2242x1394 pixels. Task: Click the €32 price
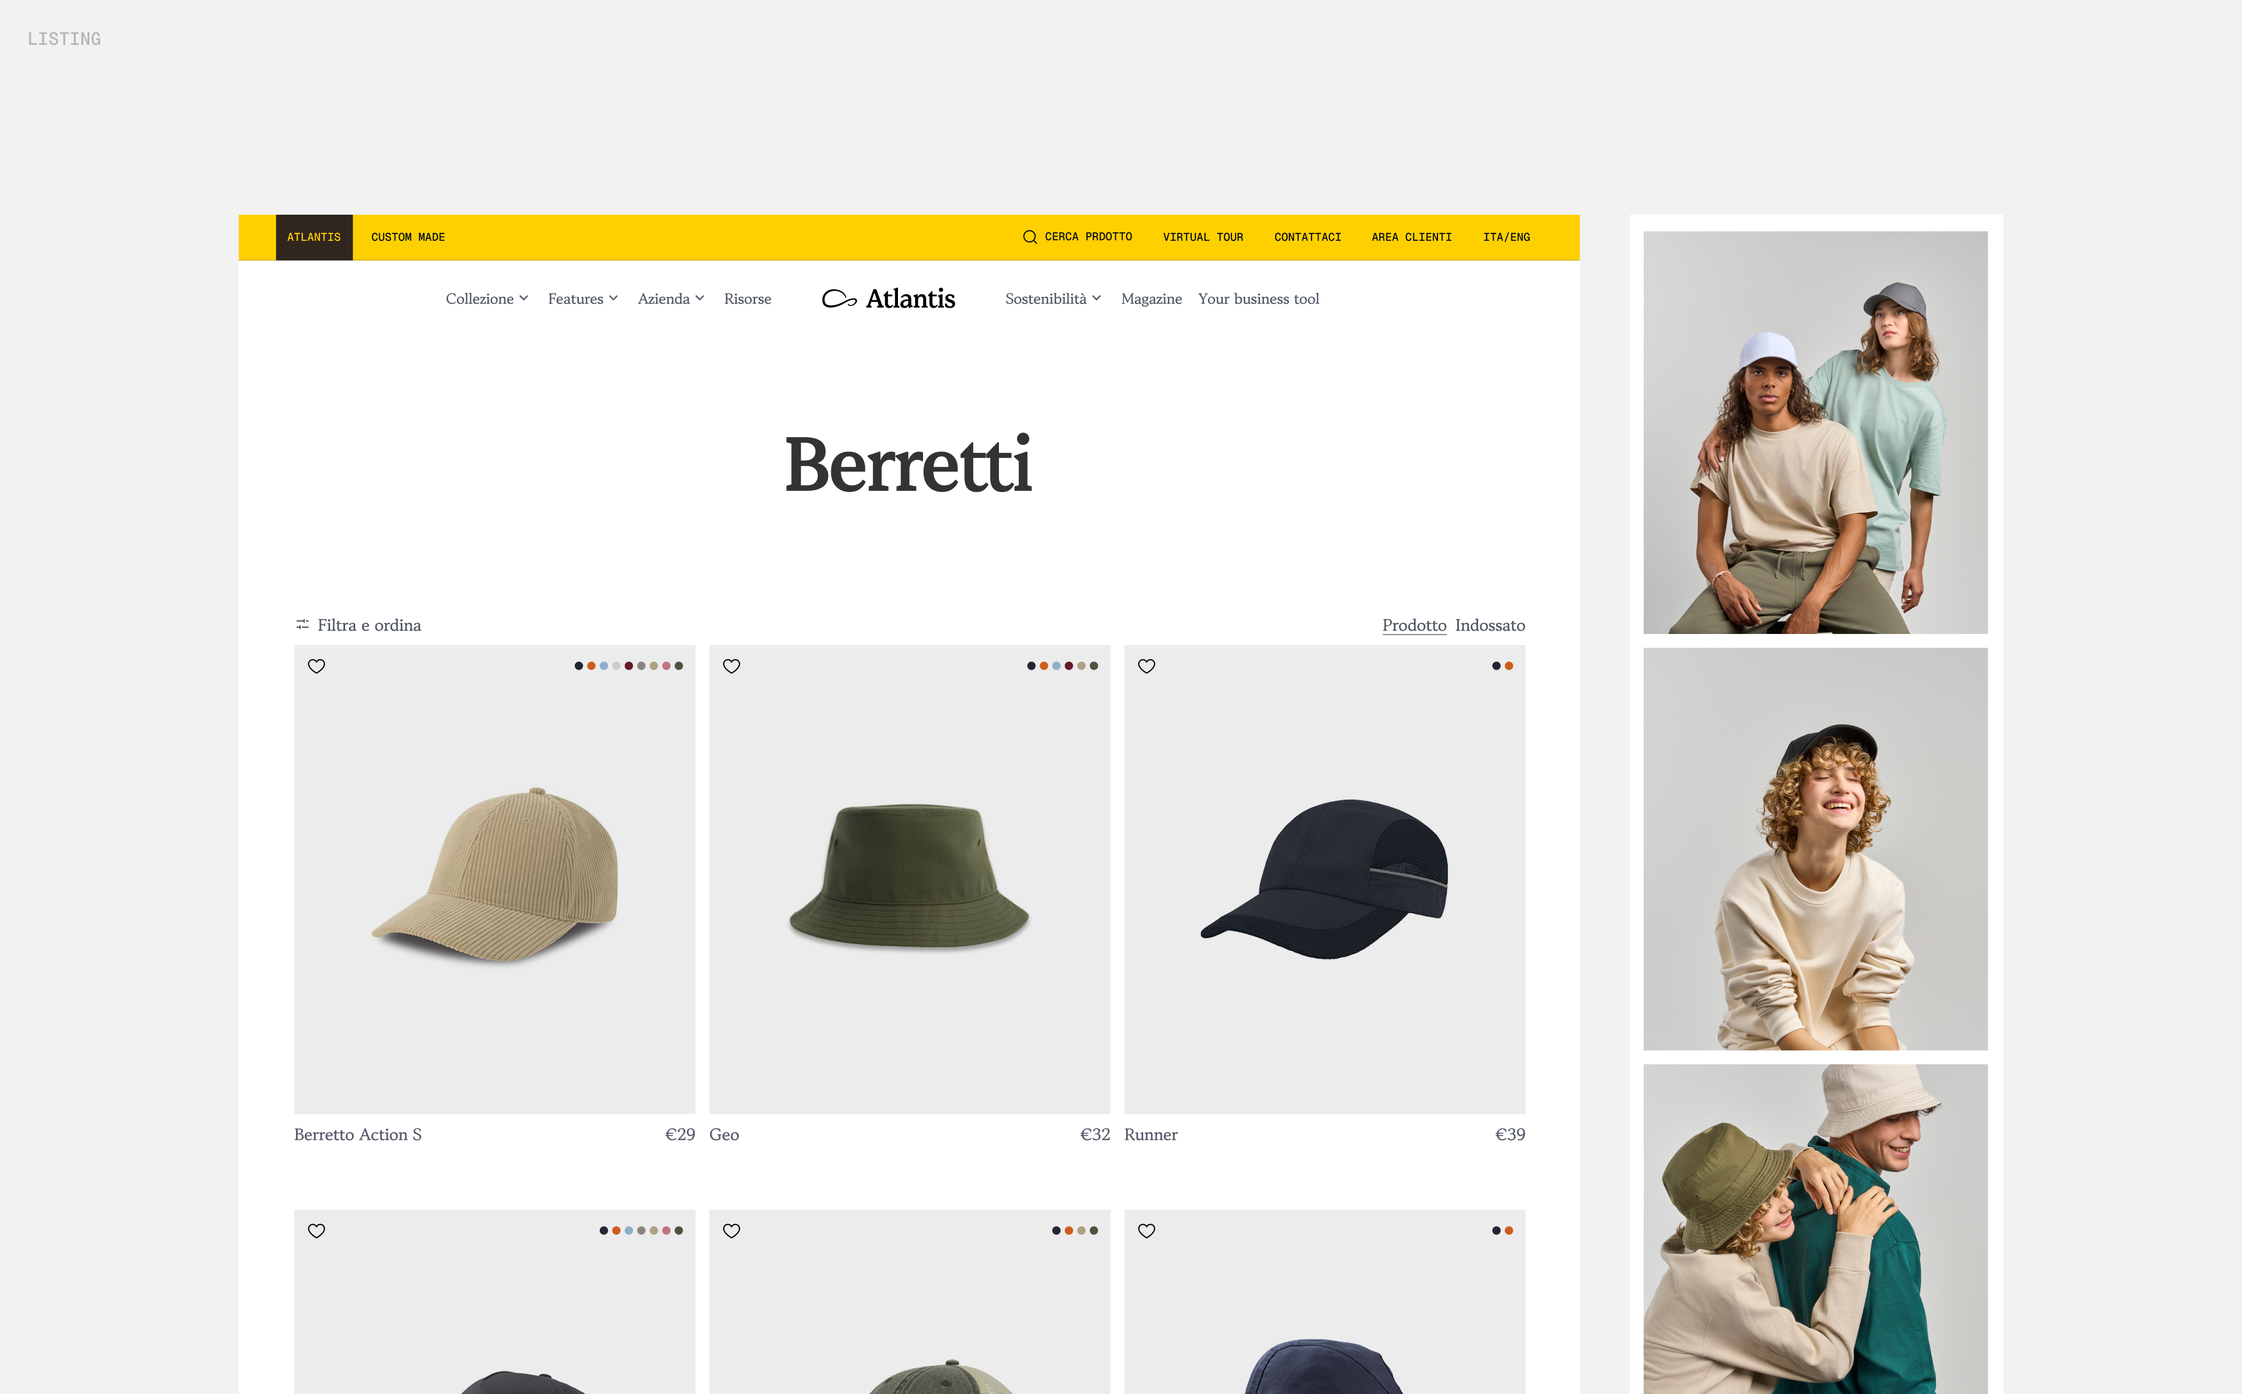(1095, 1135)
